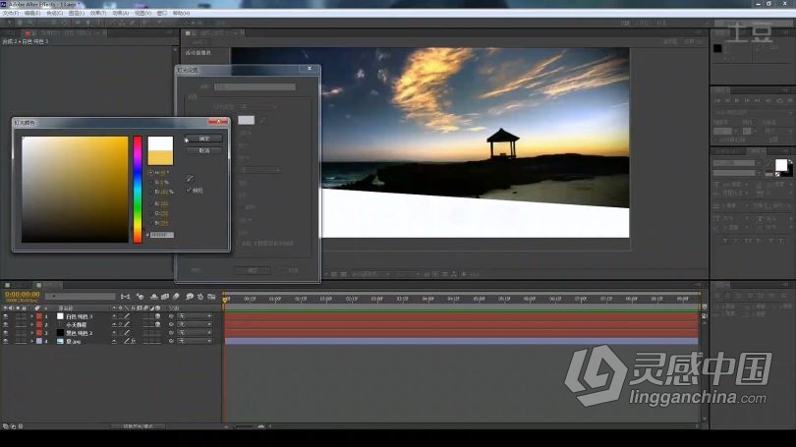Open the 合成(C) menu

point(54,13)
